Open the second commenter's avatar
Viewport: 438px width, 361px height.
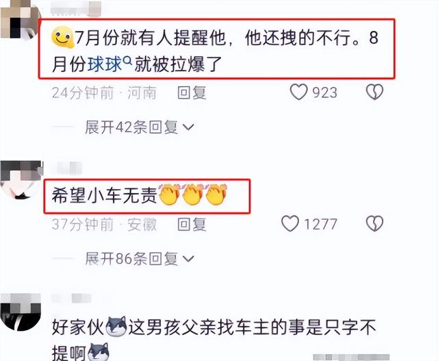pyautogui.click(x=21, y=179)
